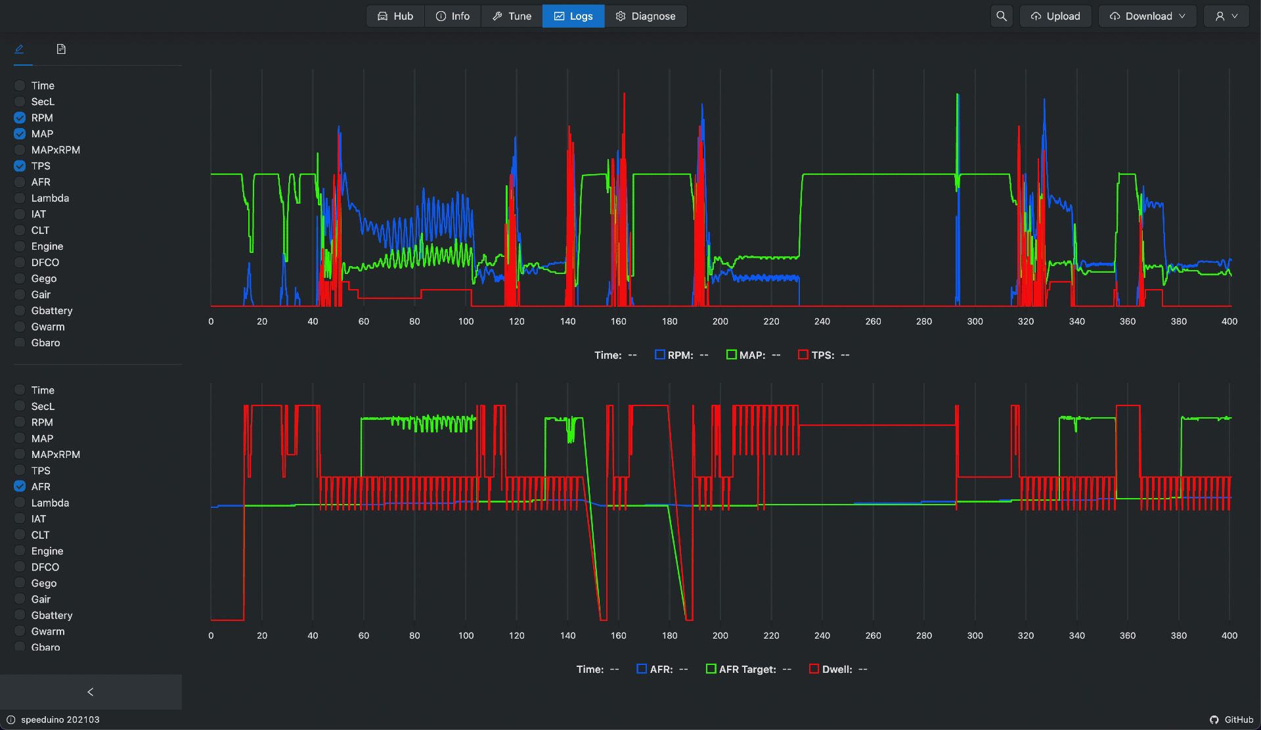Enable DFCO in top list
The image size is (1261, 730).
[x=20, y=262]
